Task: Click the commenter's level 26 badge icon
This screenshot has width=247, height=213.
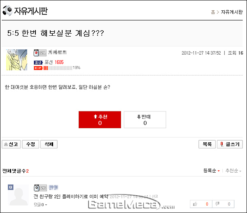Action: 40,188
